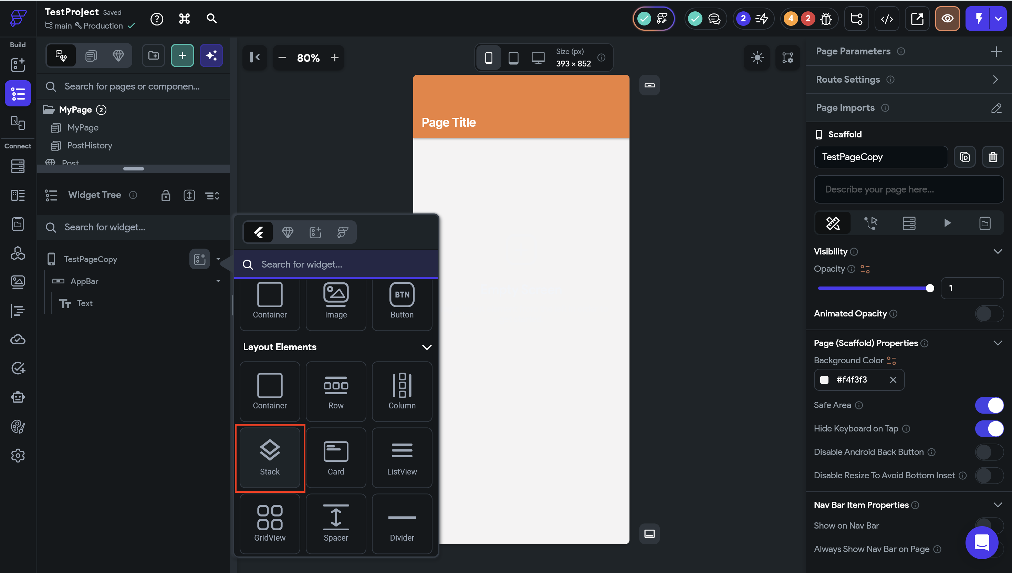Enable the Animated Opacity switch
1012x573 pixels.
pos(989,314)
